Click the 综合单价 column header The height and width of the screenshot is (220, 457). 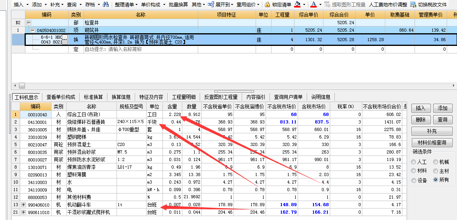point(308,15)
